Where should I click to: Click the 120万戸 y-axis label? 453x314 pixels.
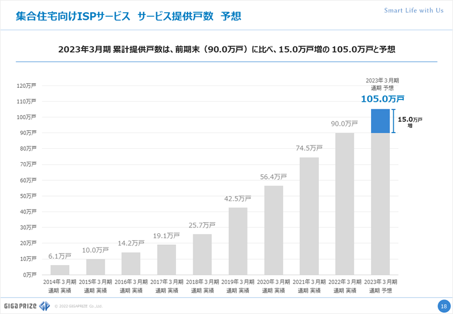click(x=27, y=86)
